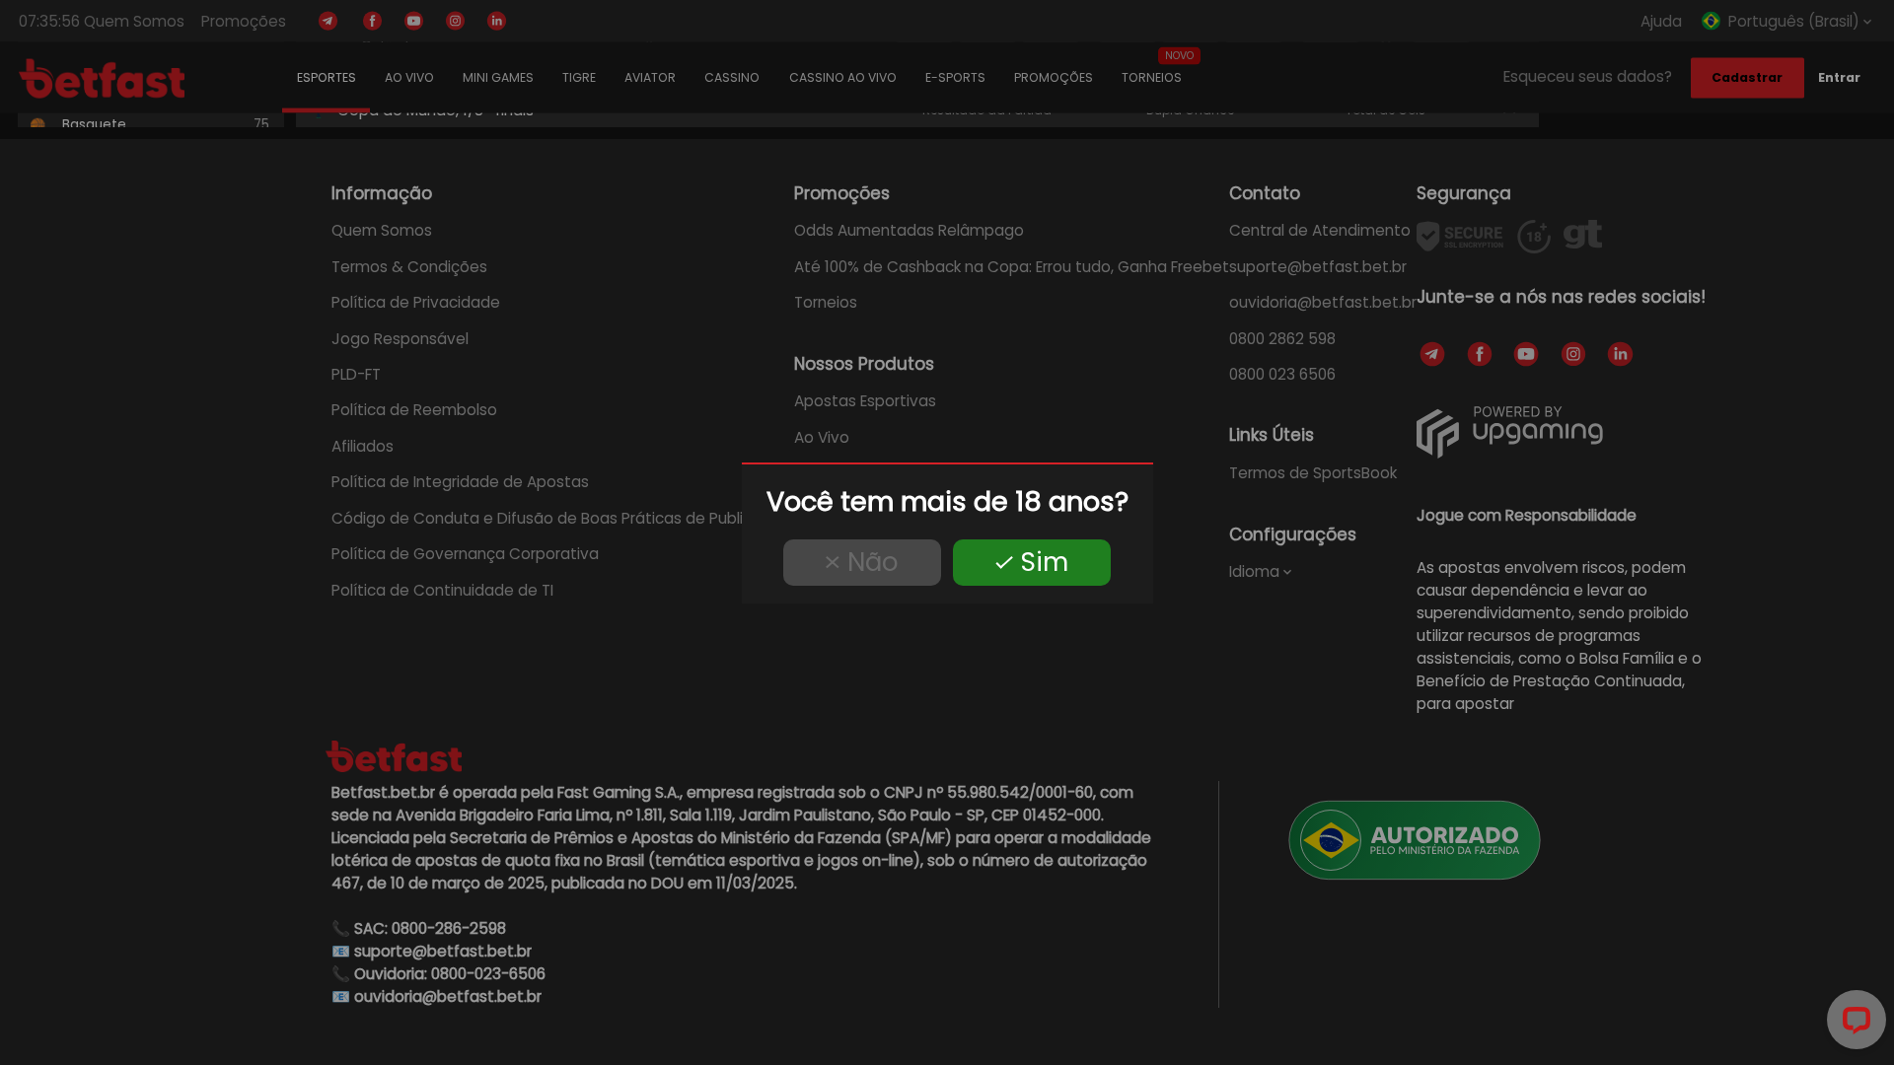Open Política de Governança Corporativa link
This screenshot has height=1065, width=1894.
click(x=465, y=554)
